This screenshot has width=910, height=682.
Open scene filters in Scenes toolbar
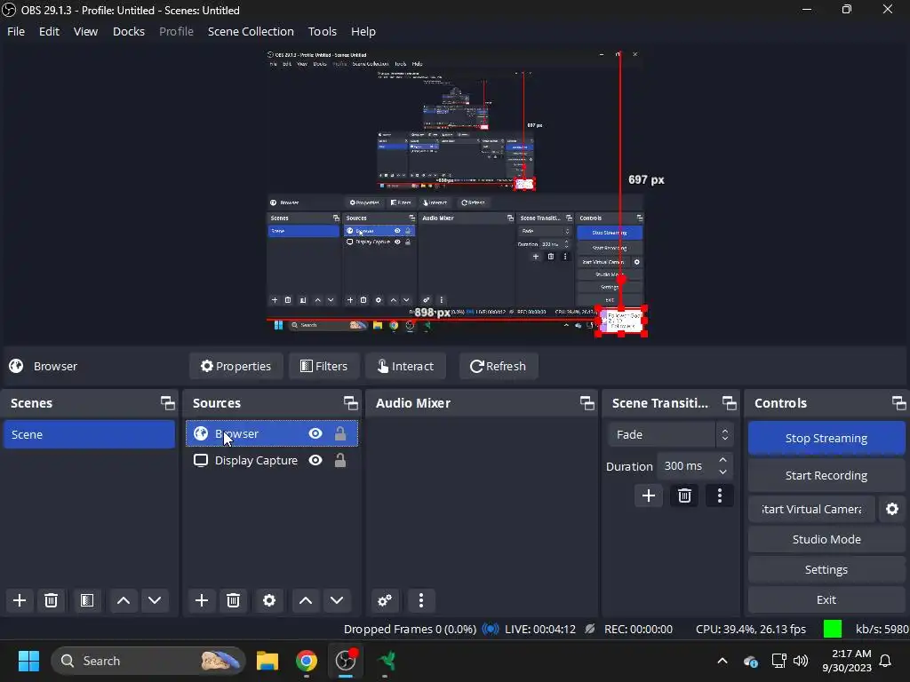[87, 600]
